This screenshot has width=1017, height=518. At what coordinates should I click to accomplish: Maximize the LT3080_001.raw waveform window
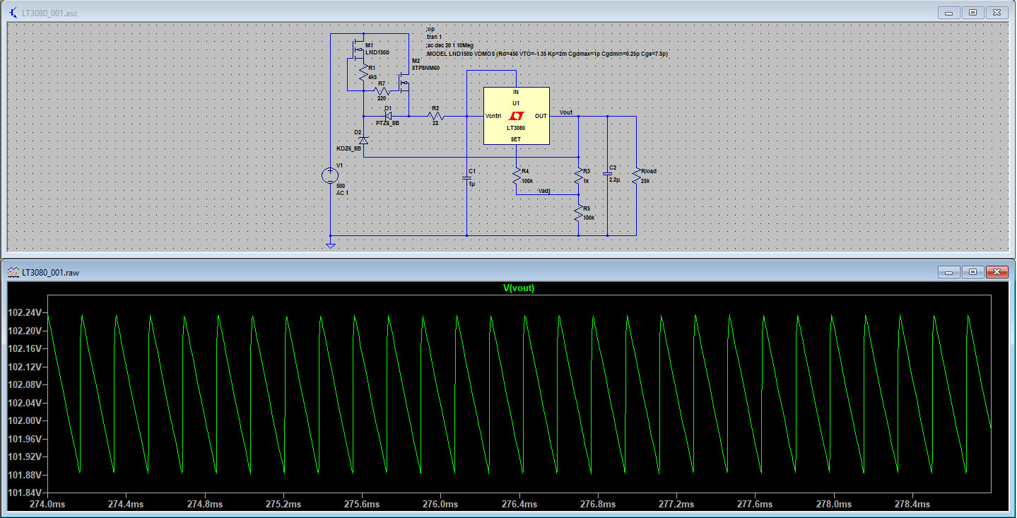pos(972,272)
